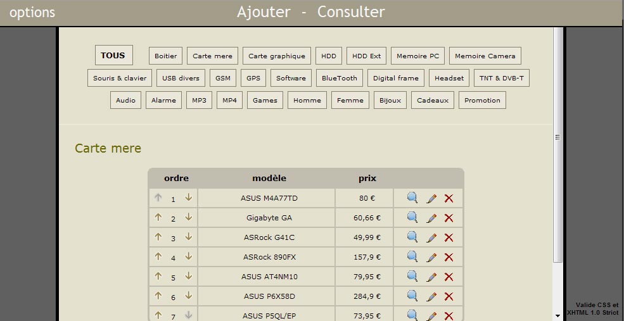
Task: Click pencil icon for ASRock 890FX row
Action: (x=431, y=257)
